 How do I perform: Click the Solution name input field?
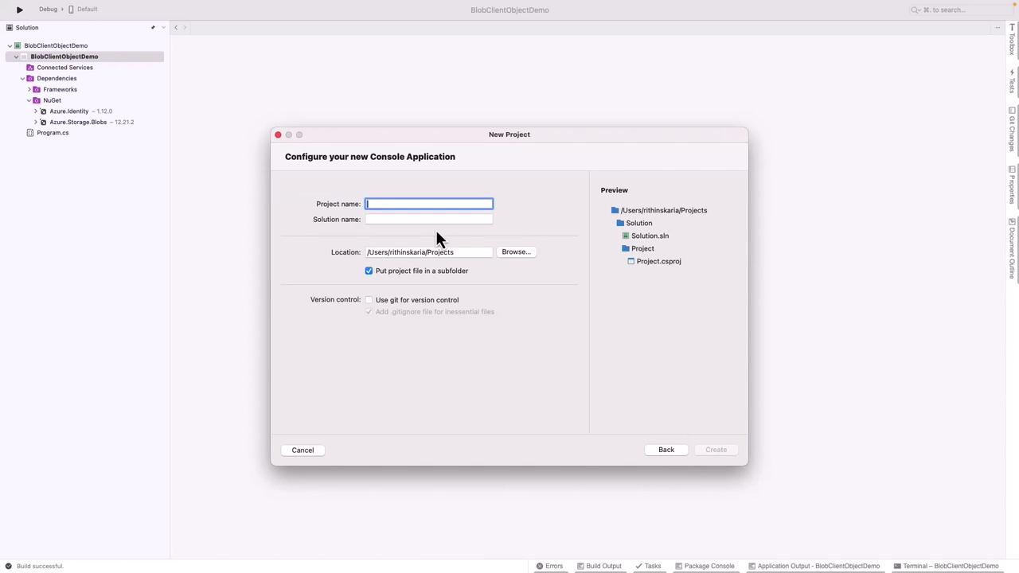pos(429,220)
